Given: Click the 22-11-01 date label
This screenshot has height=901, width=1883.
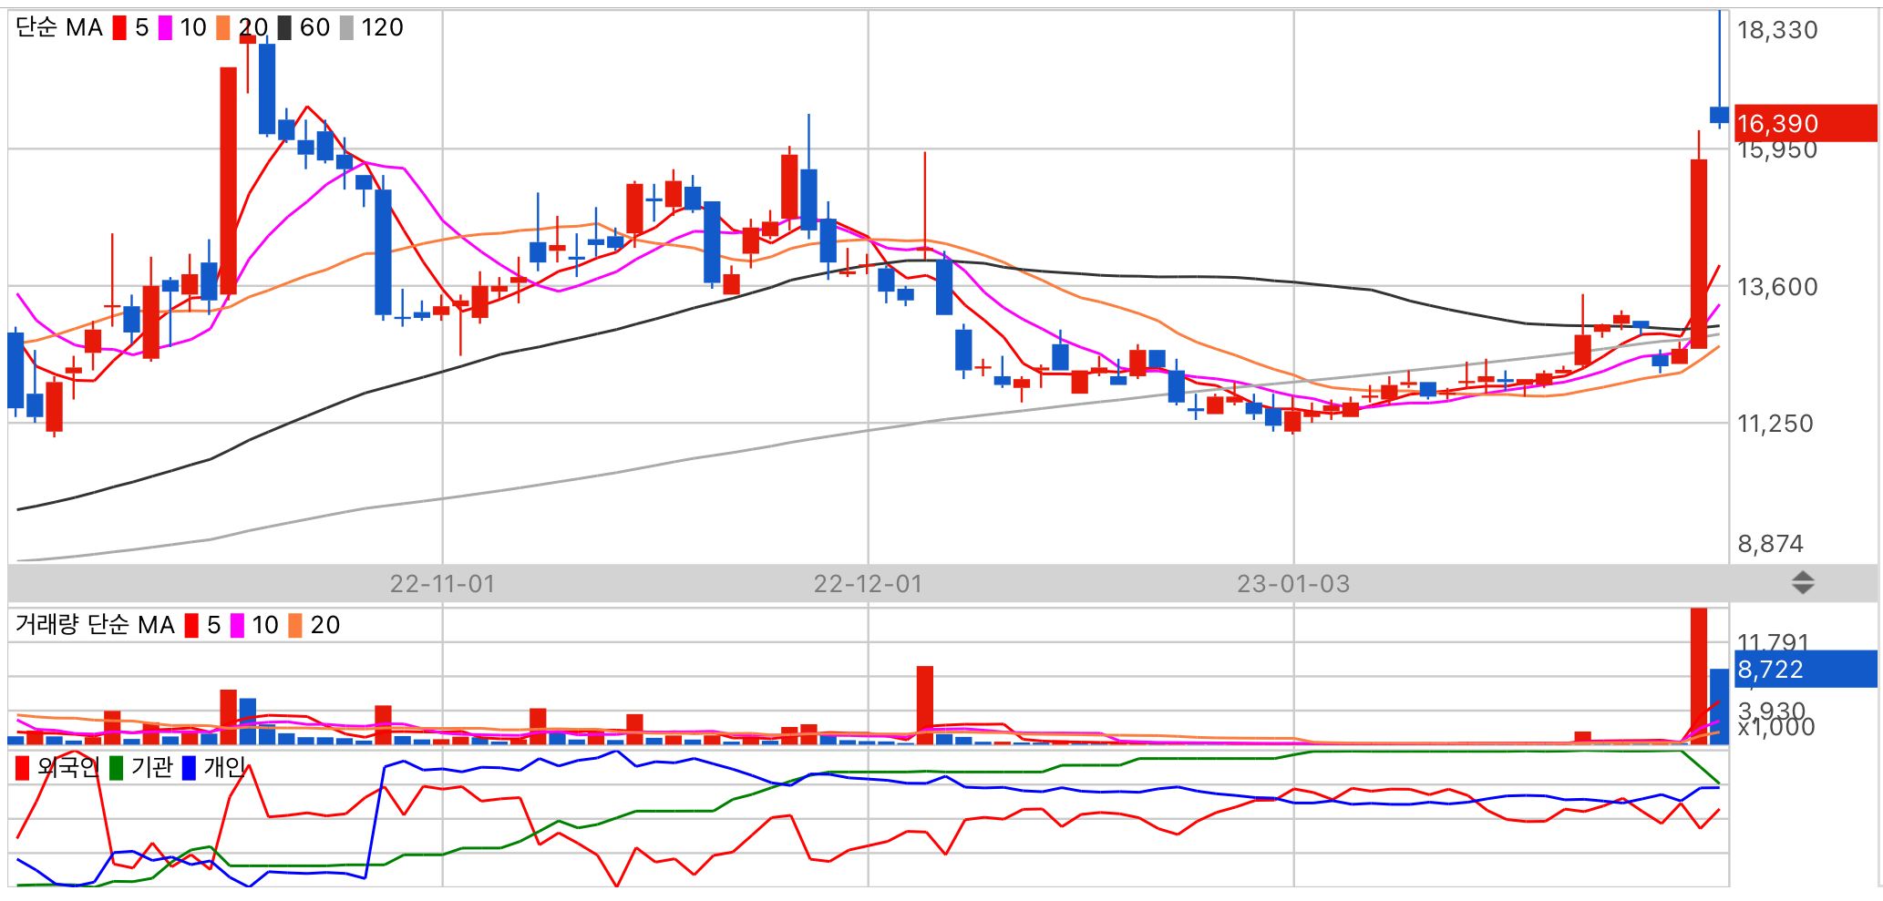Looking at the screenshot, I should coord(443,584).
